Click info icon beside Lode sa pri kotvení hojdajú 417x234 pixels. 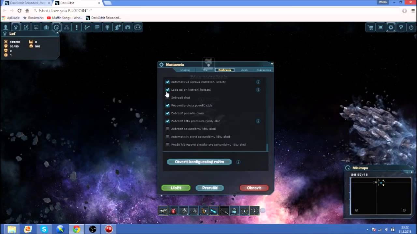[x=258, y=90]
